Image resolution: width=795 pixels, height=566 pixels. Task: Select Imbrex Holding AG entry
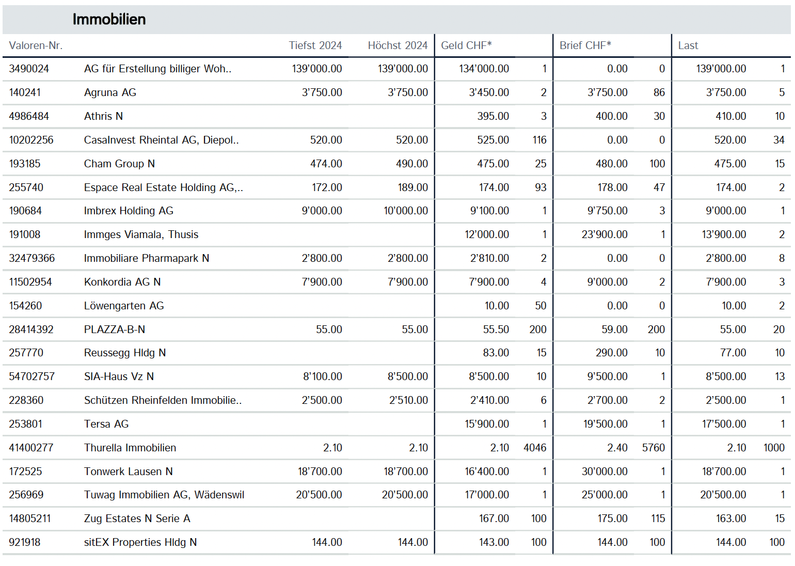129,211
